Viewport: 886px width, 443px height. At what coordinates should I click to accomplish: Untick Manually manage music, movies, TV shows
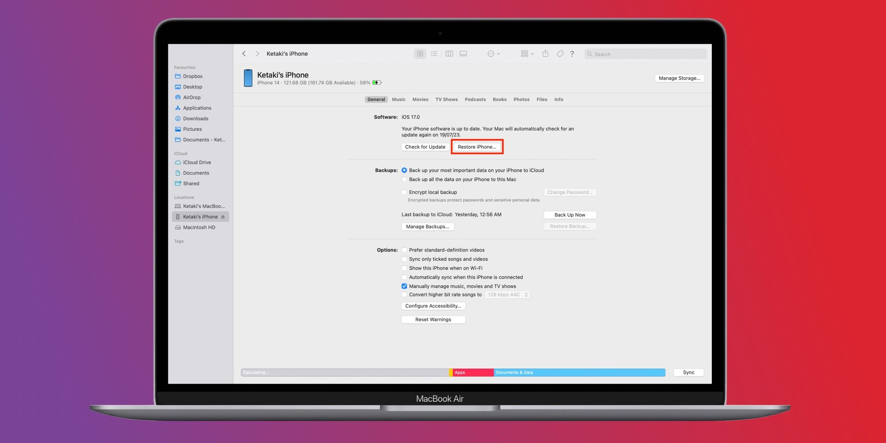coord(404,286)
